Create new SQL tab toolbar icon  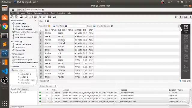tap(12, 17)
